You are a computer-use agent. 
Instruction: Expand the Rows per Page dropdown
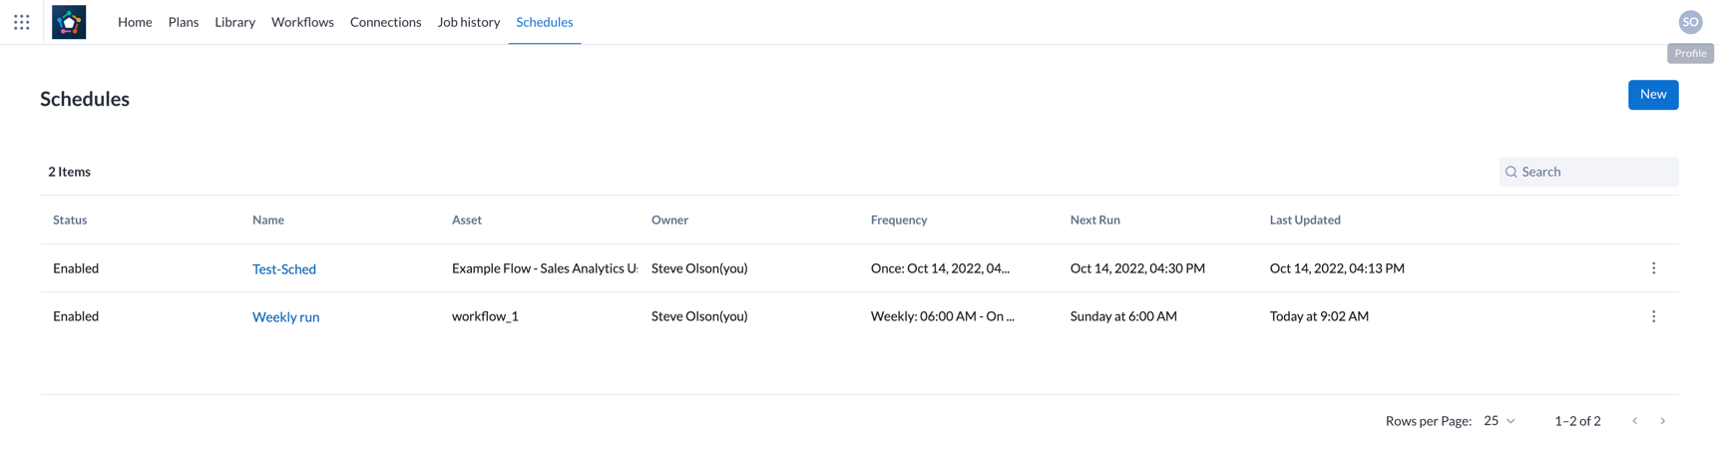coord(1499,421)
